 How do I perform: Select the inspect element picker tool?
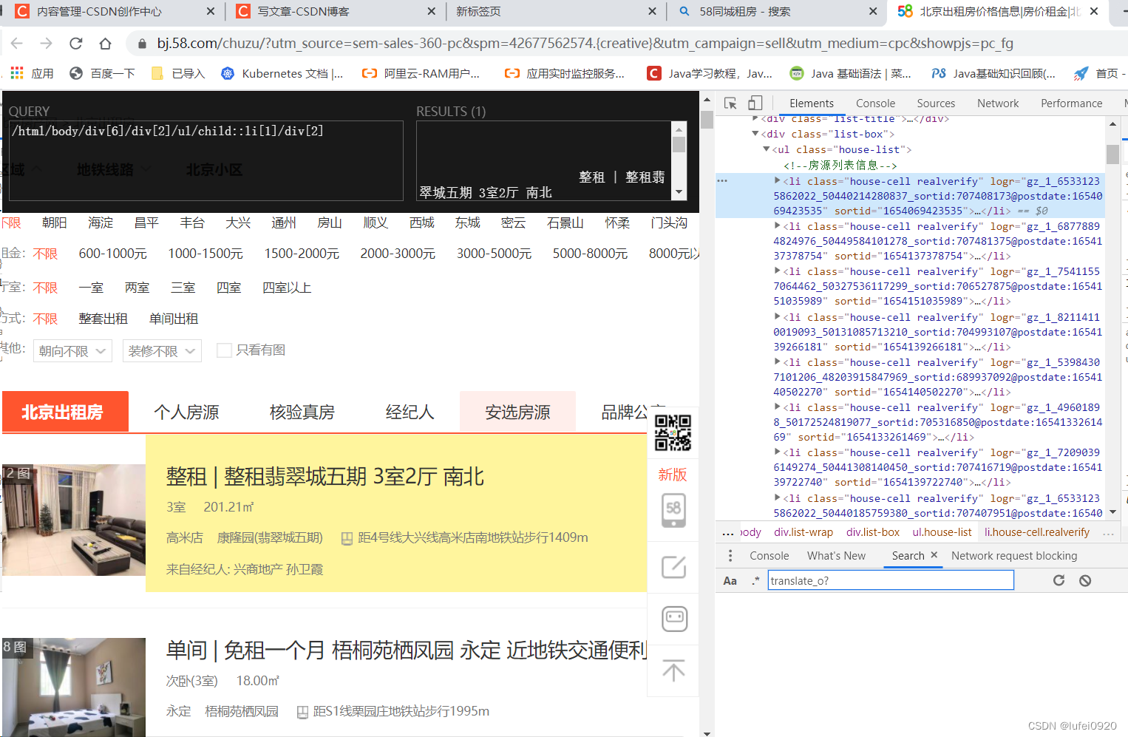point(730,103)
